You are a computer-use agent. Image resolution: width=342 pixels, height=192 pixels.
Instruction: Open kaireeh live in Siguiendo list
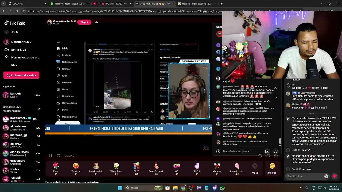pos(21,95)
